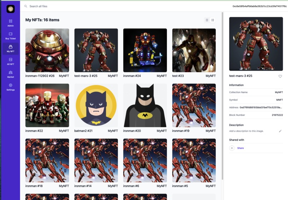Click the Symbol value MNFT
Screen dimensions: 288x200
[279, 100]
